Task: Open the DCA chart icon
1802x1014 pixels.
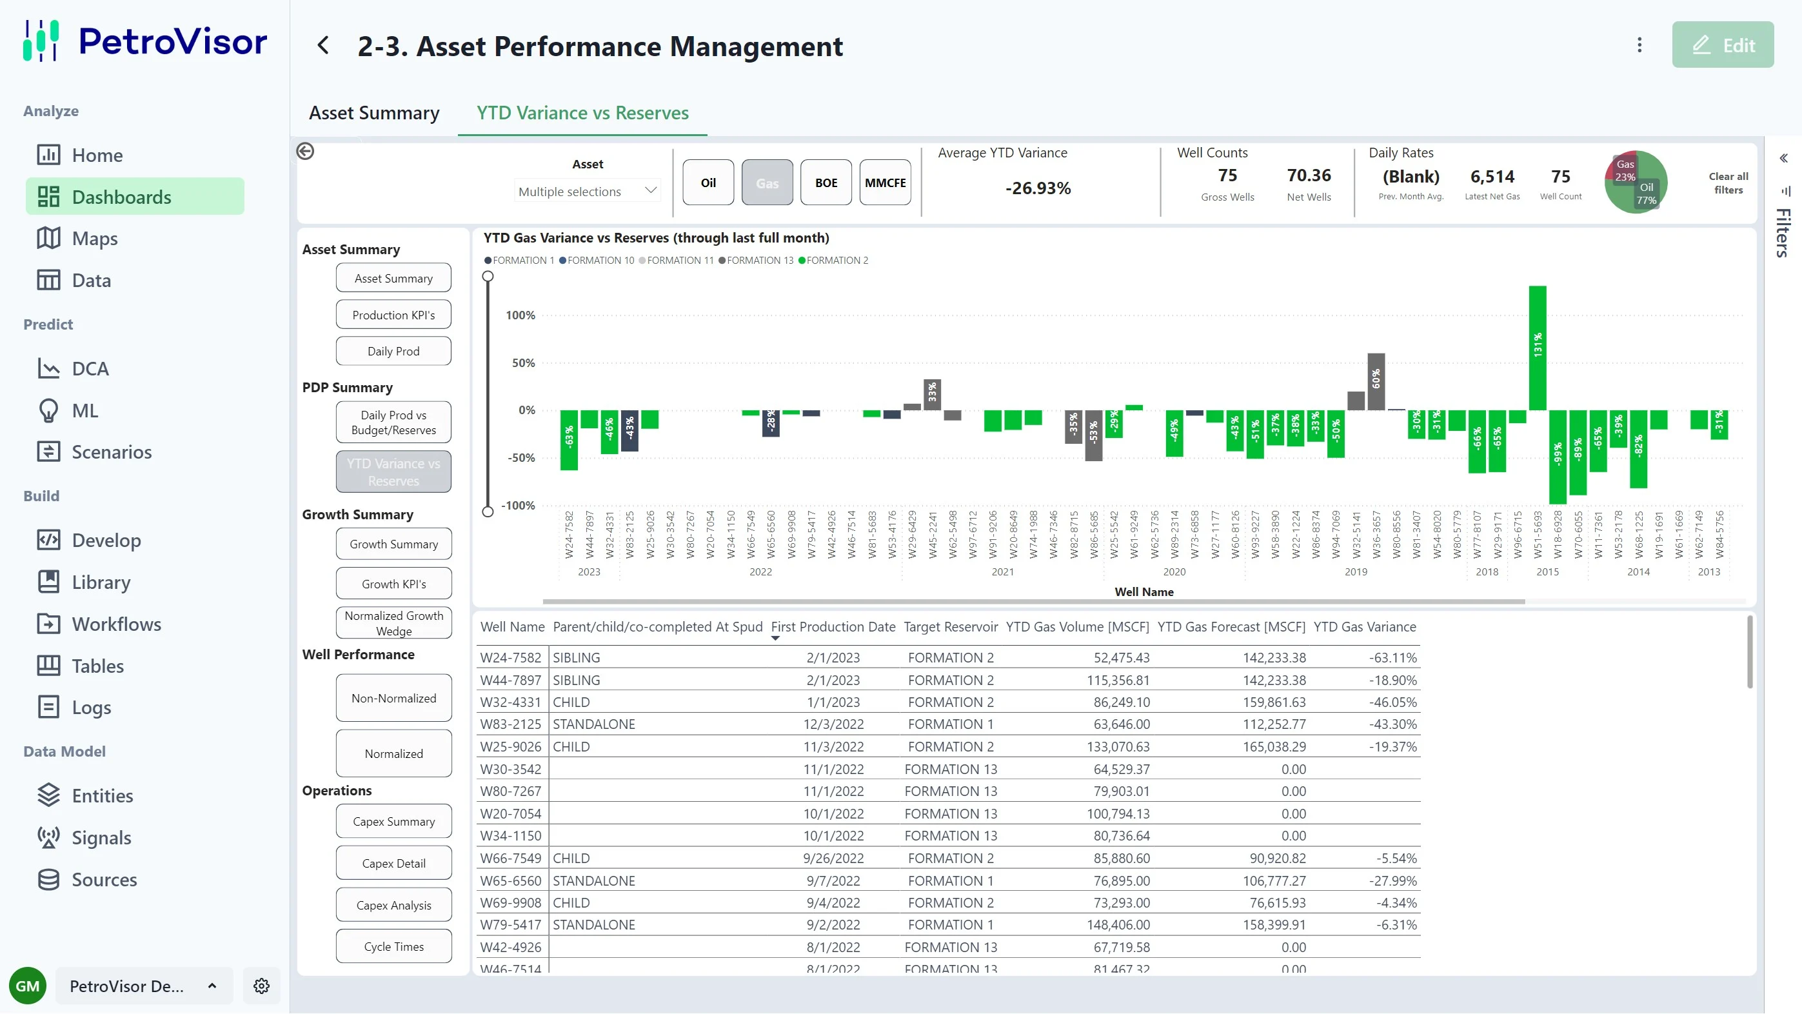Action: coord(48,368)
